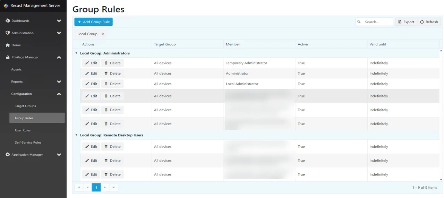444x198 pixels.
Task: Delete the Temporary Administrator rule
Action: (112, 63)
